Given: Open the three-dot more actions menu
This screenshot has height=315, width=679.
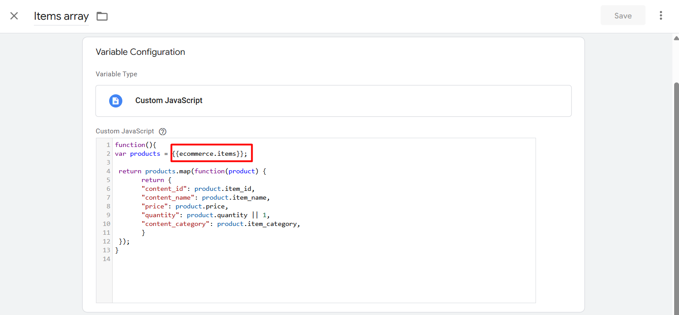Looking at the screenshot, I should point(661,16).
